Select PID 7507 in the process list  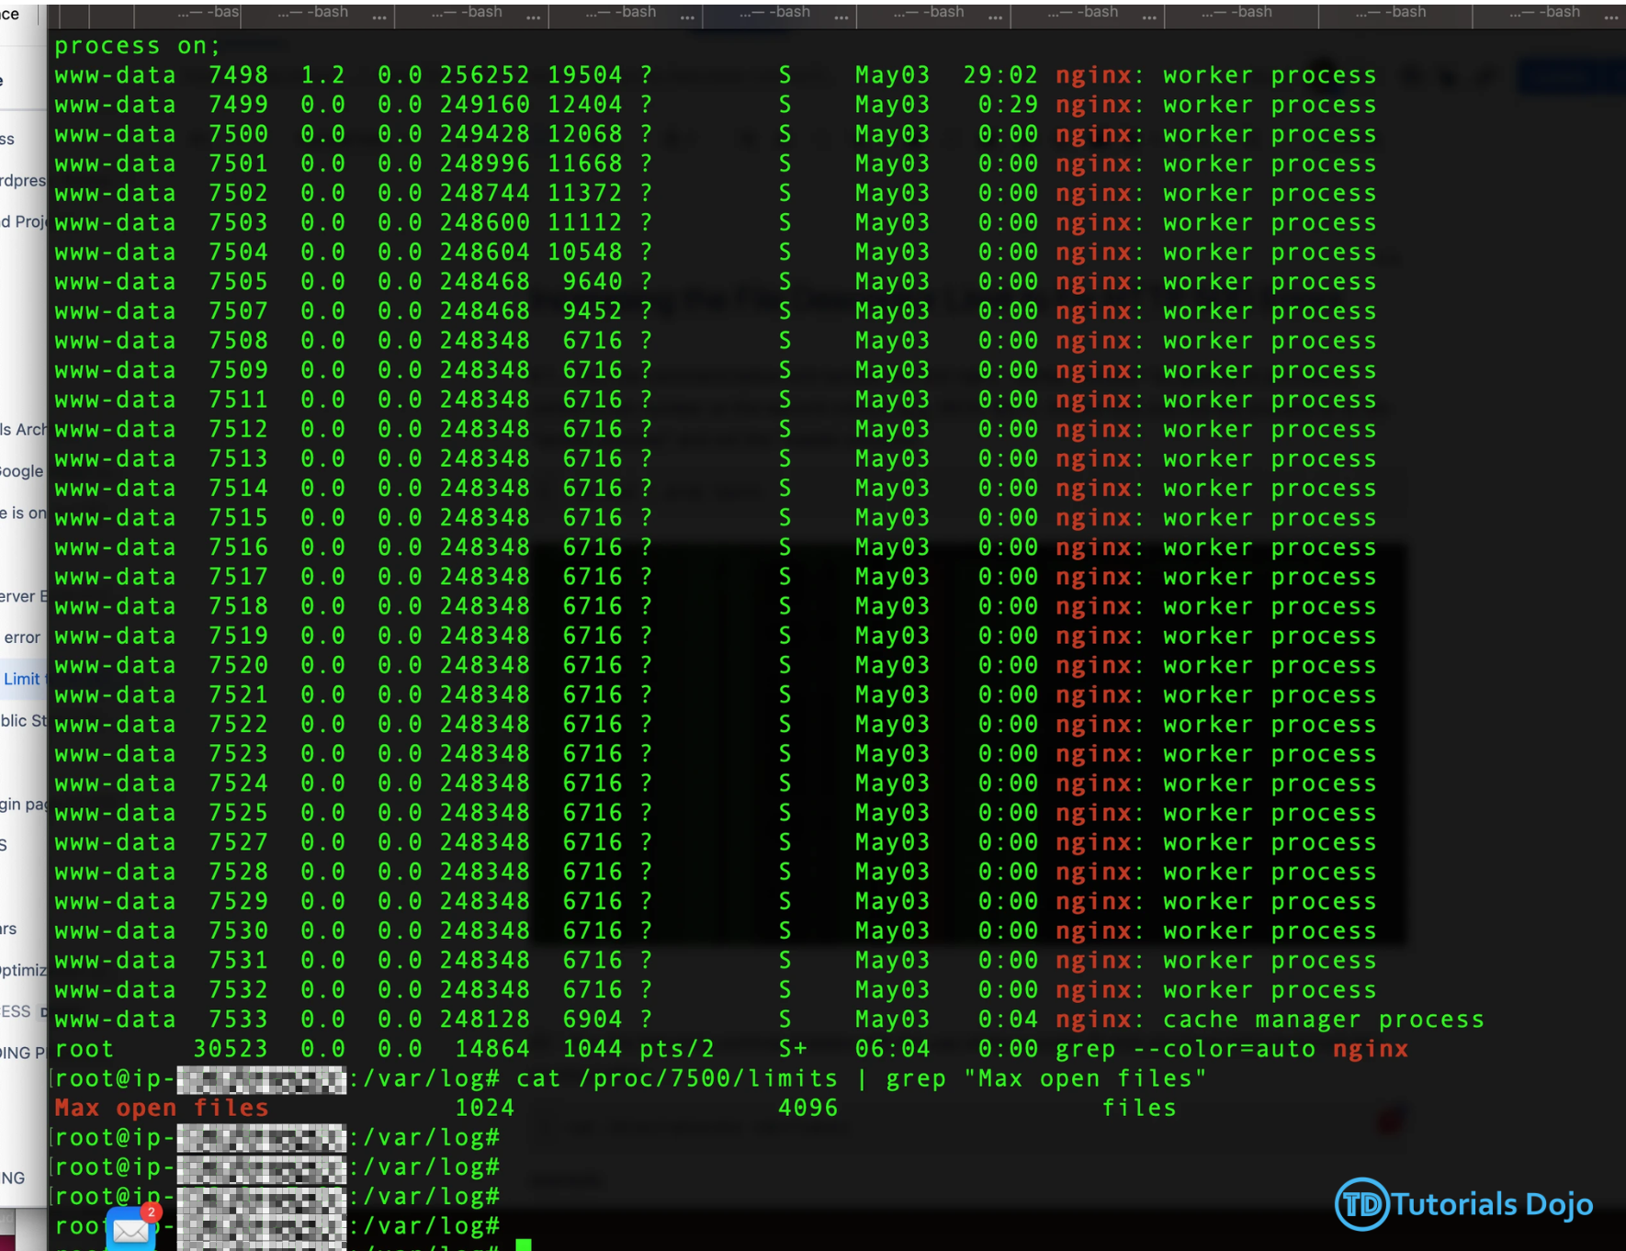pyautogui.click(x=238, y=311)
